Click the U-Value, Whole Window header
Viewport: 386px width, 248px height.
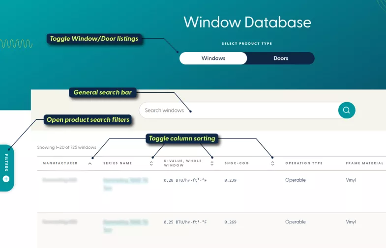[x=182, y=164]
